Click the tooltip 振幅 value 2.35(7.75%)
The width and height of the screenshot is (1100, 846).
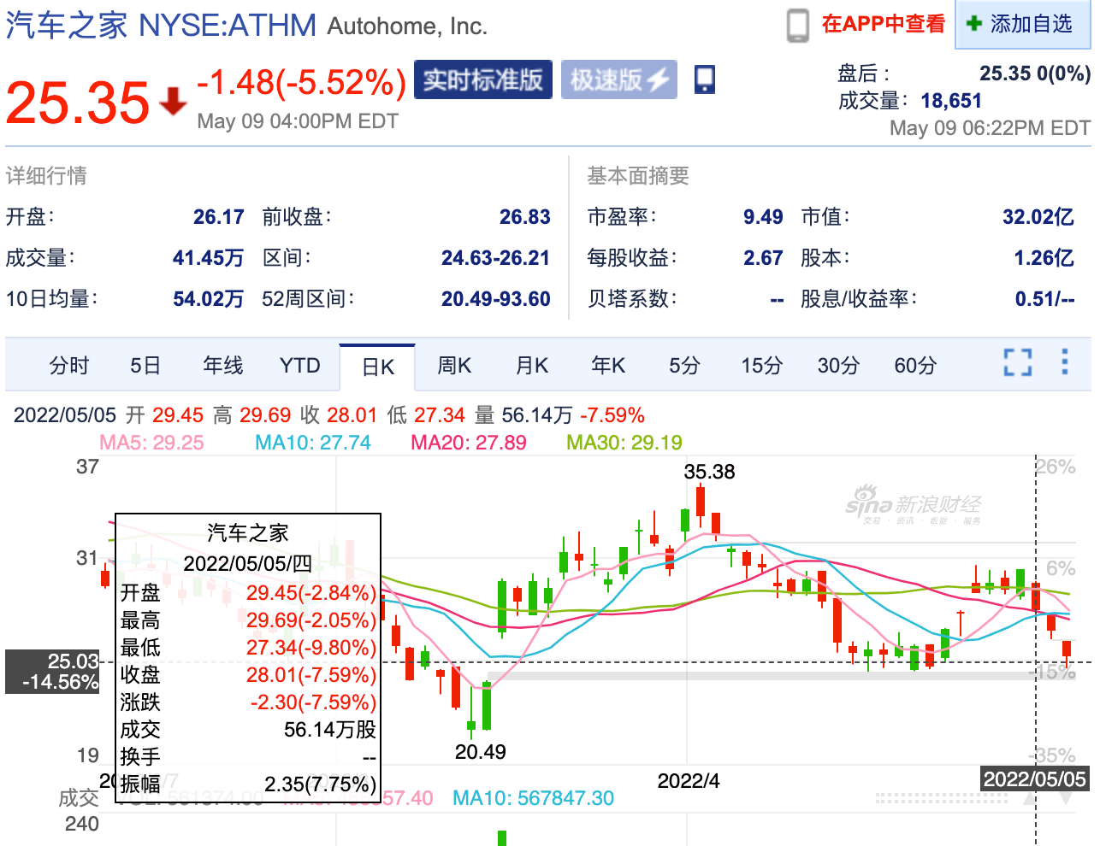[321, 784]
